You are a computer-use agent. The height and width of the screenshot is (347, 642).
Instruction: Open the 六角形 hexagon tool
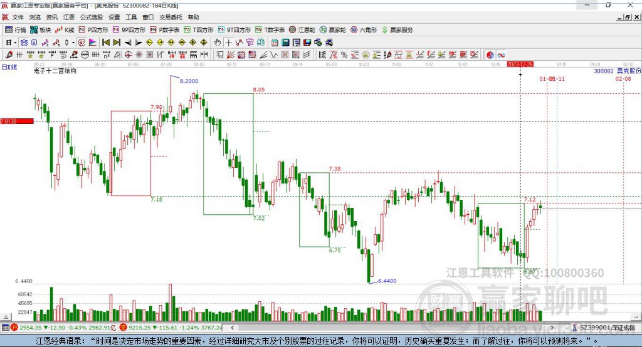[364, 30]
